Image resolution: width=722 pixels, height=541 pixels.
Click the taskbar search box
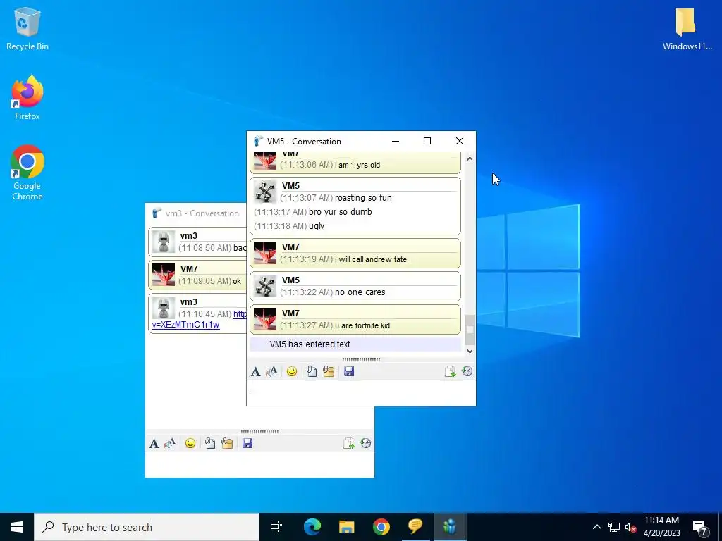[147, 527]
